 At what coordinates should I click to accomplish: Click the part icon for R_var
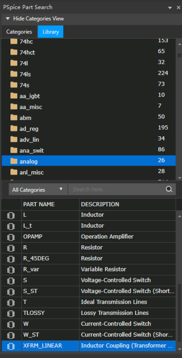pyautogui.click(x=11, y=270)
